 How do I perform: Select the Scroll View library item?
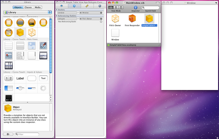32,55
